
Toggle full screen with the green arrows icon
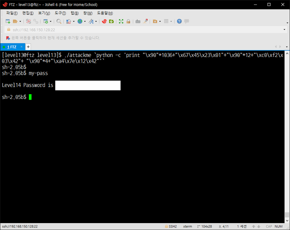click(121, 22)
